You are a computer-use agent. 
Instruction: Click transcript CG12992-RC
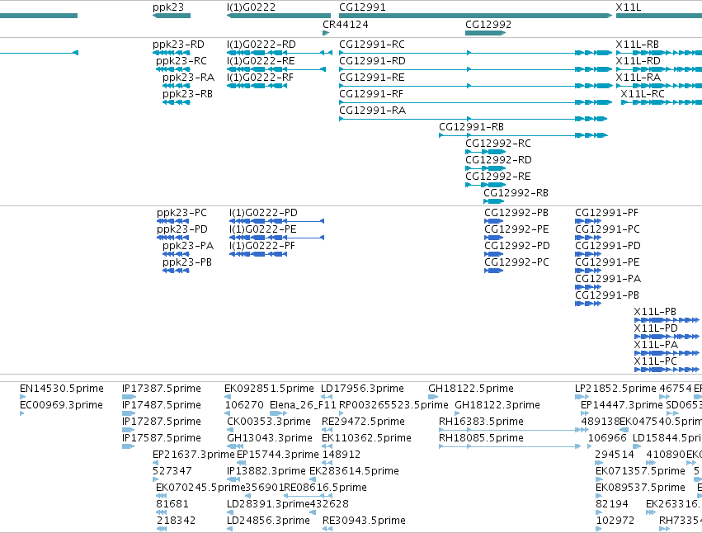[498, 144]
